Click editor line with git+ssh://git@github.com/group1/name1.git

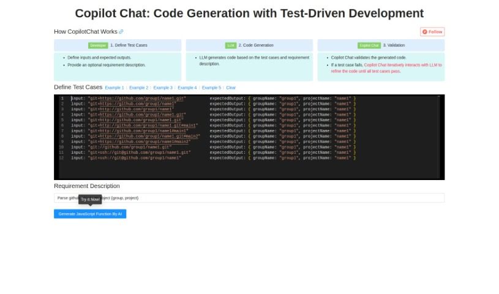(212, 153)
